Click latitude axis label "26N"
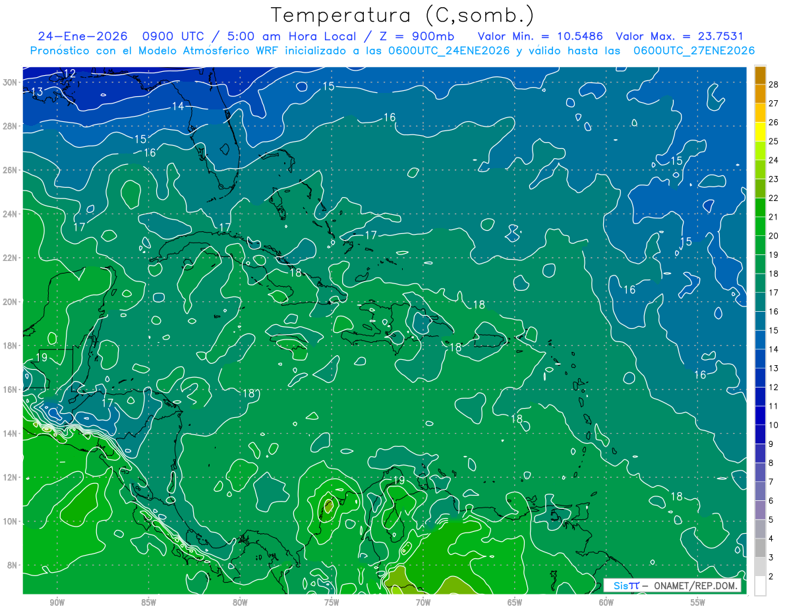Viewport: 791px width, 611px height. click(x=10, y=170)
